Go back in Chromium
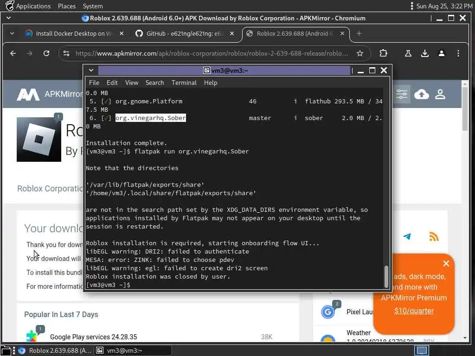475x356 pixels. [13, 54]
